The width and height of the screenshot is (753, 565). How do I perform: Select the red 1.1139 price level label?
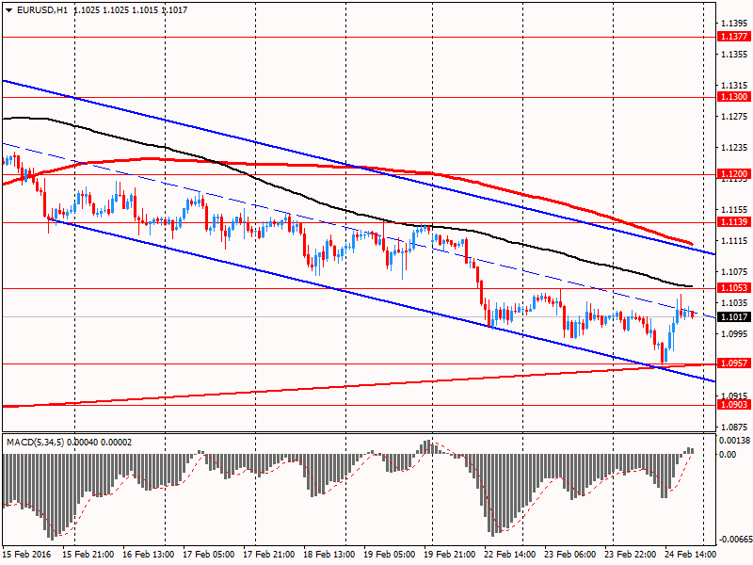click(x=734, y=222)
